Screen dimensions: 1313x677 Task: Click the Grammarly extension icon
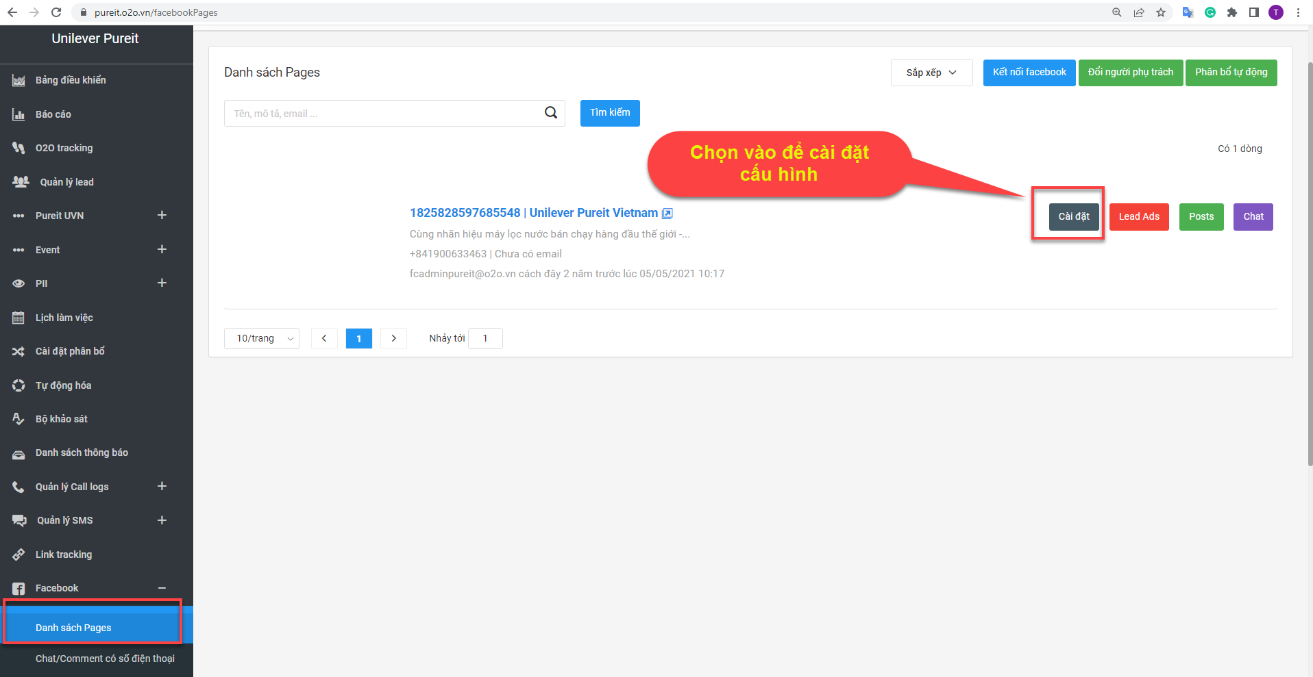(x=1210, y=12)
